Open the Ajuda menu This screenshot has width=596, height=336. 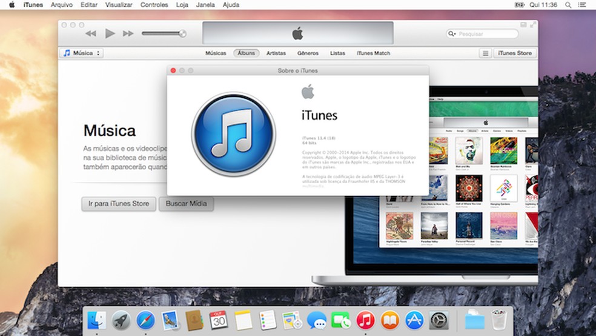click(x=231, y=5)
